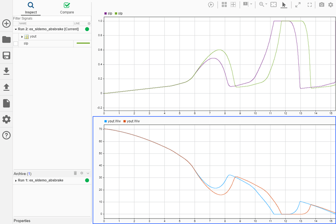Click the Export data upload-arrow icon
The width and height of the screenshot is (336, 224).
[x=6, y=87]
